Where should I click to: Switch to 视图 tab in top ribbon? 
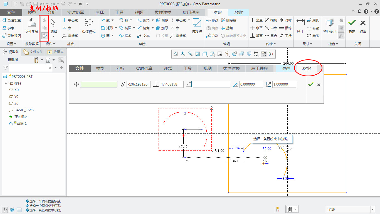tap(139, 13)
